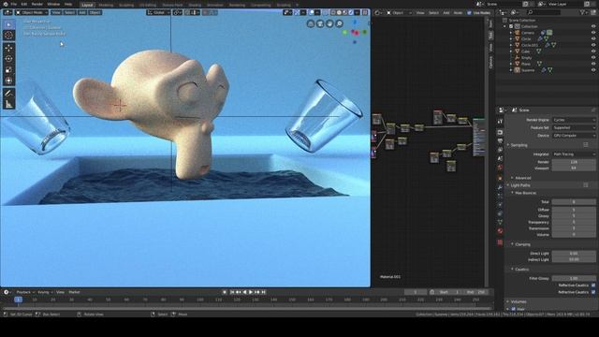Select the Transform tool
Image resolution: width=599 pixels, height=337 pixels.
8,81
